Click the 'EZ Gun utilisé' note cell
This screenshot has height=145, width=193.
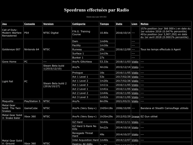[166, 116]
